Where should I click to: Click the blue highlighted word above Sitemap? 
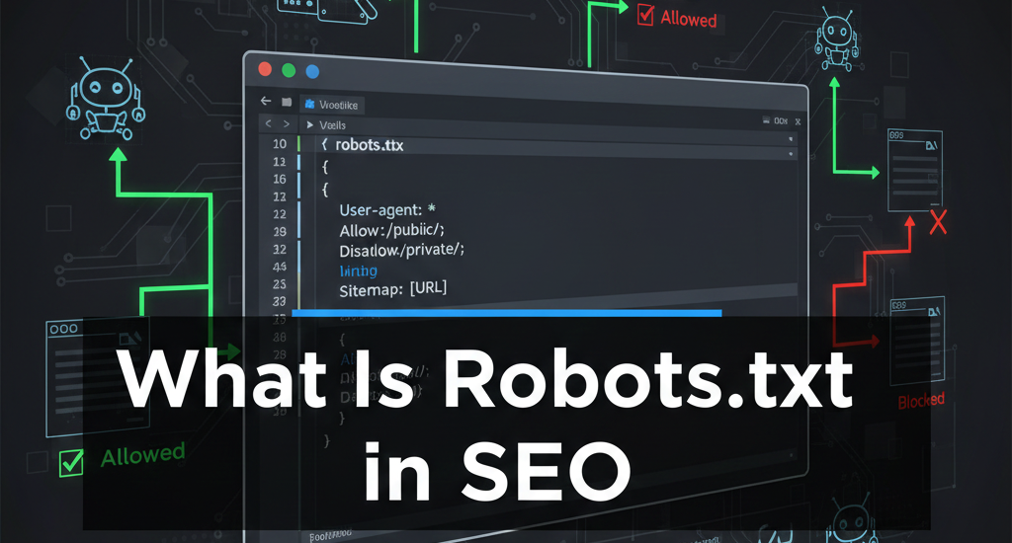tap(358, 271)
